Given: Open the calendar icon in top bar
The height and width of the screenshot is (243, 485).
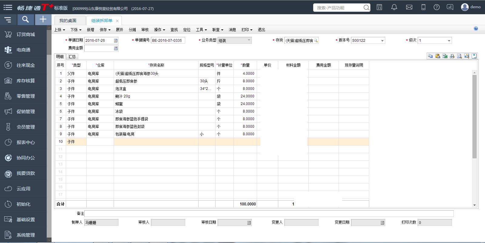Looking at the screenshot, I should 379,7.
